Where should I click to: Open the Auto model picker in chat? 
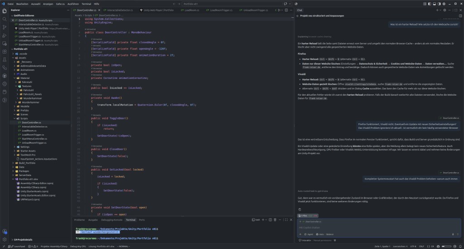(x=320, y=234)
